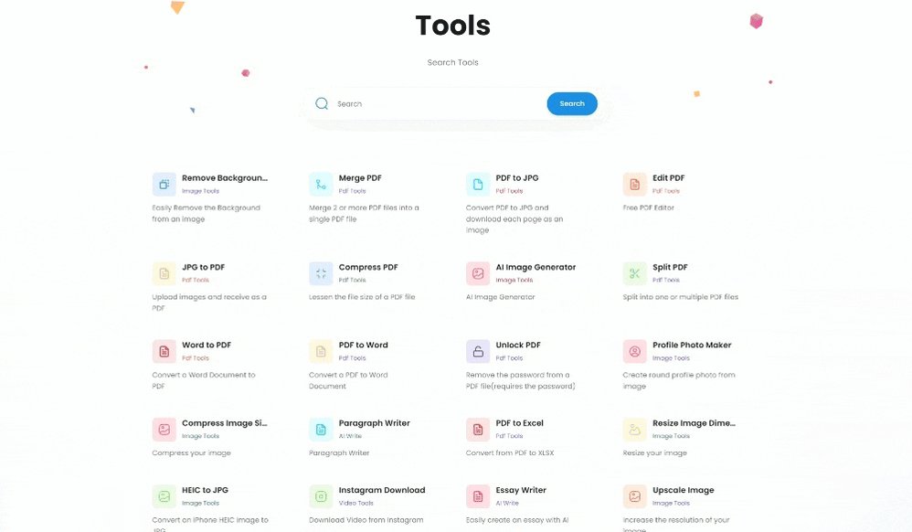Open the Word to PDF title
This screenshot has height=532, width=912.
pyautogui.click(x=207, y=346)
